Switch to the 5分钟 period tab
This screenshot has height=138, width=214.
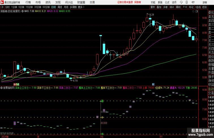21,7
